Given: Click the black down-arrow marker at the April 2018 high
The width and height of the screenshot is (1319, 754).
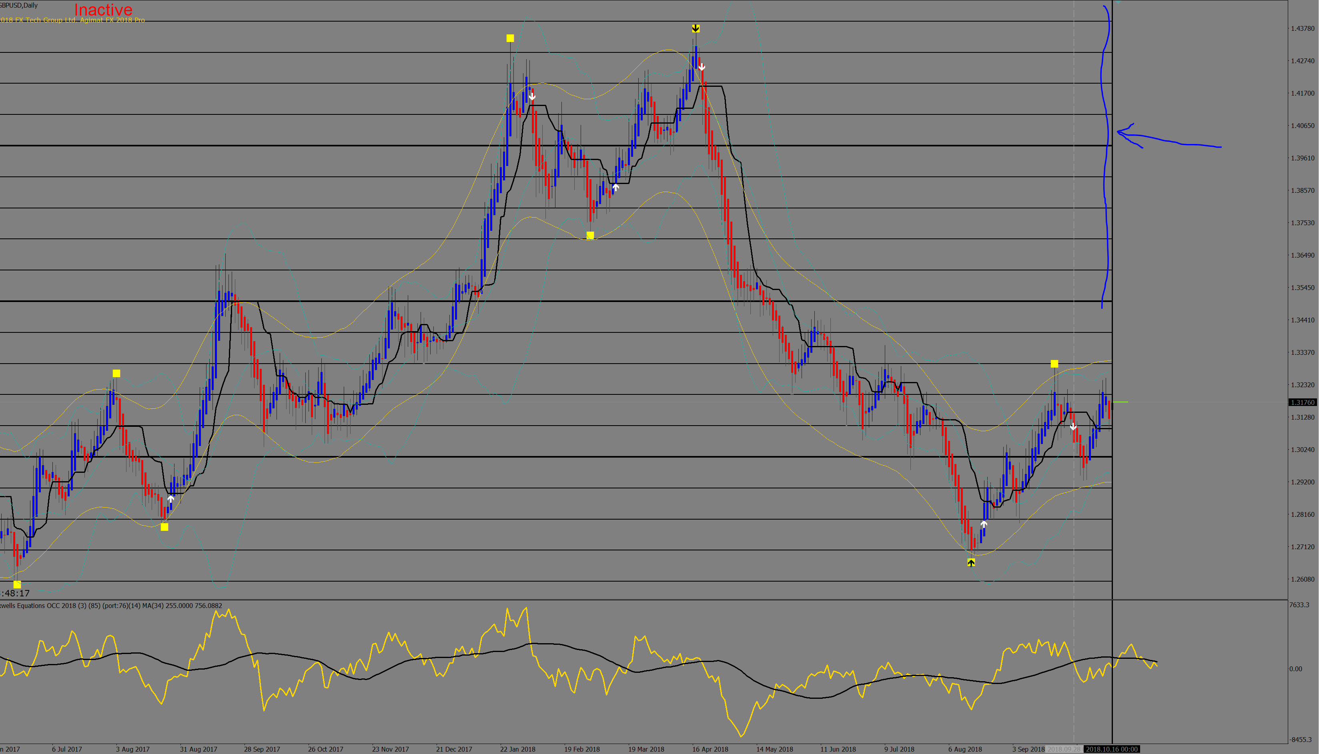Looking at the screenshot, I should click(x=696, y=28).
